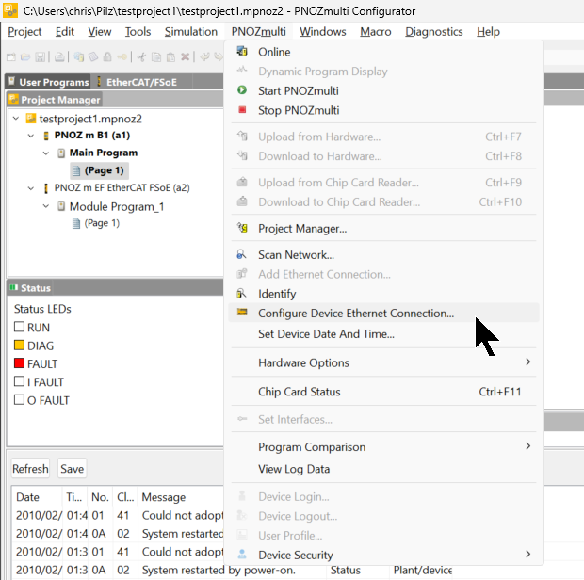This screenshot has width=584, height=580.
Task: Click the Identify menu icon
Action: tap(241, 294)
